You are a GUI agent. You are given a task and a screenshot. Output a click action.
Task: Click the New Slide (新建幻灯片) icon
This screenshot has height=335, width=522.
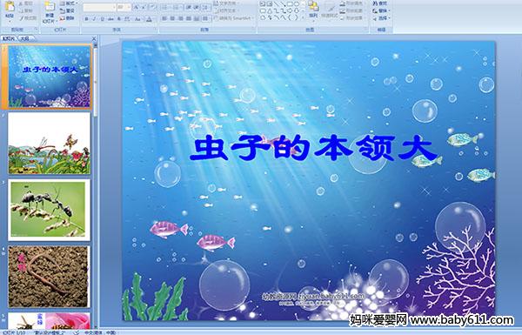[x=50, y=7]
